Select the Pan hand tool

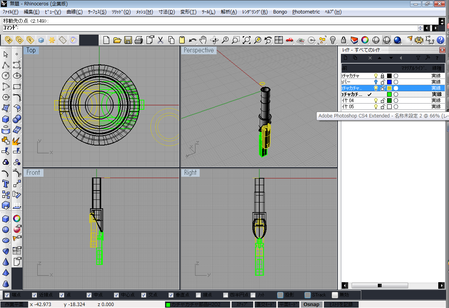[203, 40]
